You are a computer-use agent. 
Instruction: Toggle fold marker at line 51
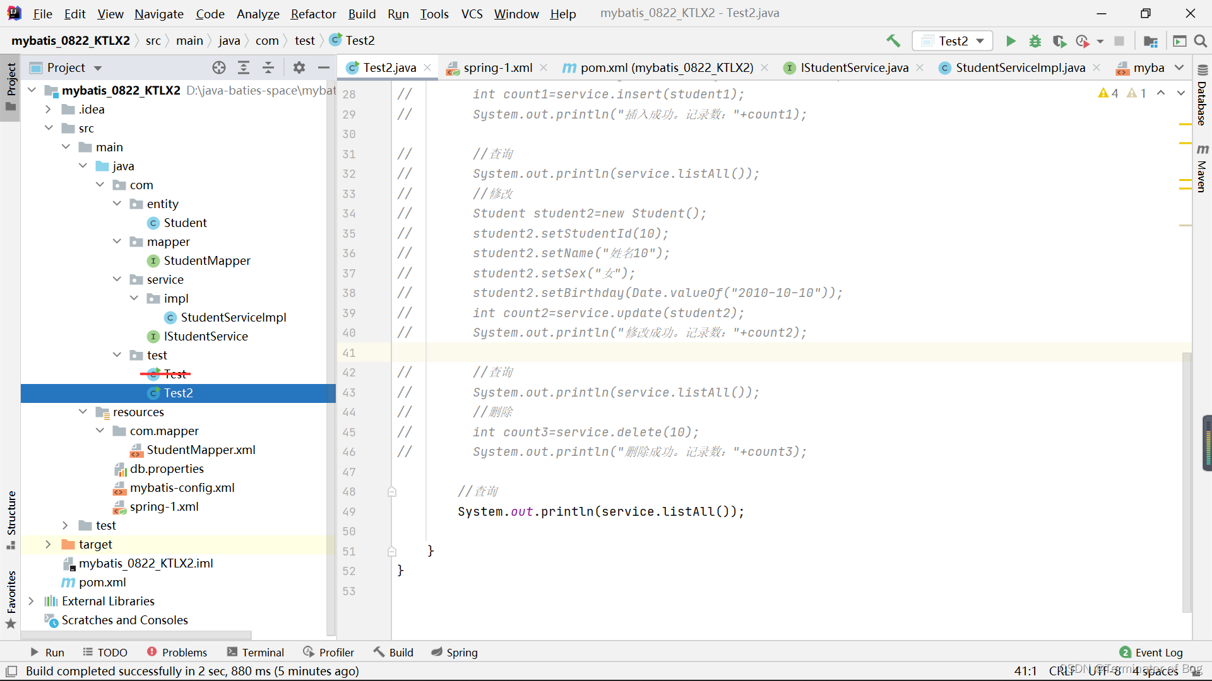point(392,552)
